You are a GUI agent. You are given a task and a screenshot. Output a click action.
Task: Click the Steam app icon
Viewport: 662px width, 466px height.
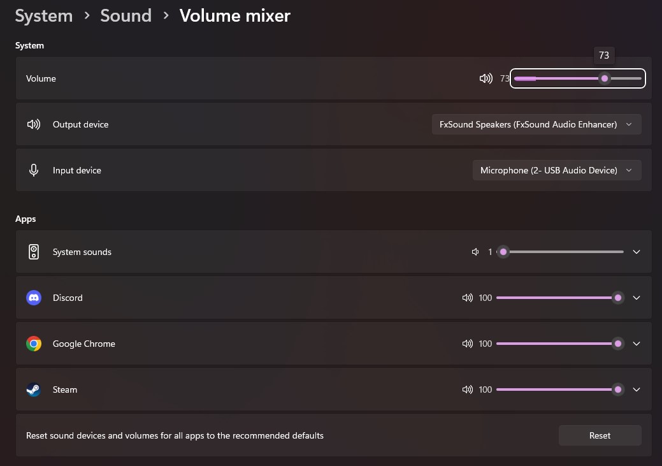pos(34,390)
